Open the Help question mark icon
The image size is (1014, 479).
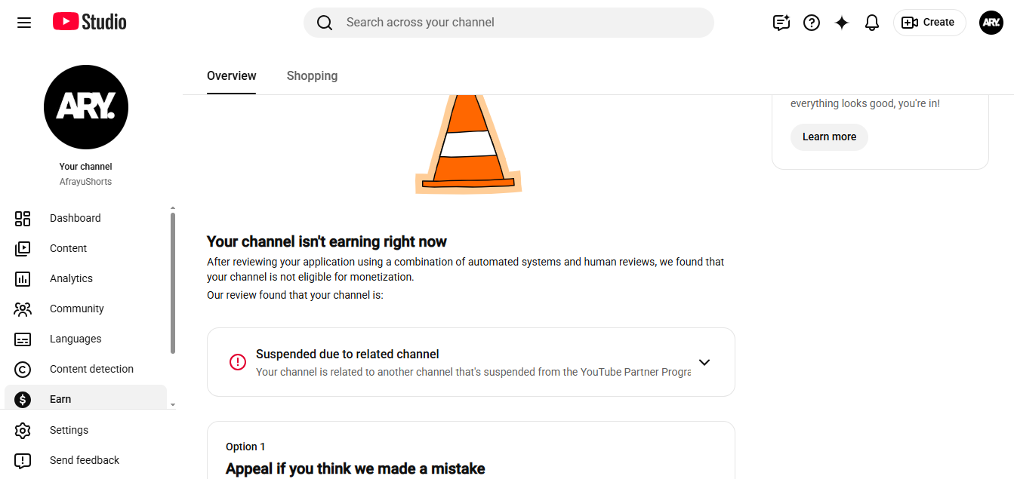[812, 23]
